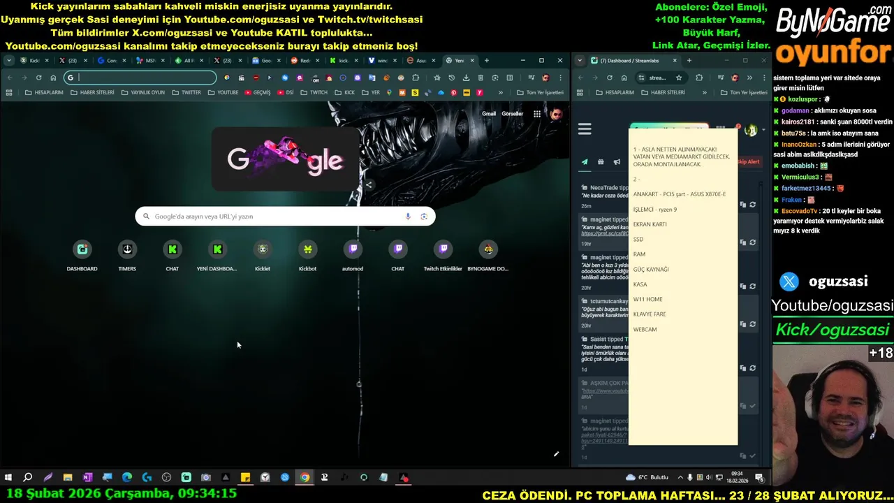Image resolution: width=894 pixels, height=503 pixels.
Task: Open the BYNOGAME DO... shortcut tile
Action: click(488, 256)
